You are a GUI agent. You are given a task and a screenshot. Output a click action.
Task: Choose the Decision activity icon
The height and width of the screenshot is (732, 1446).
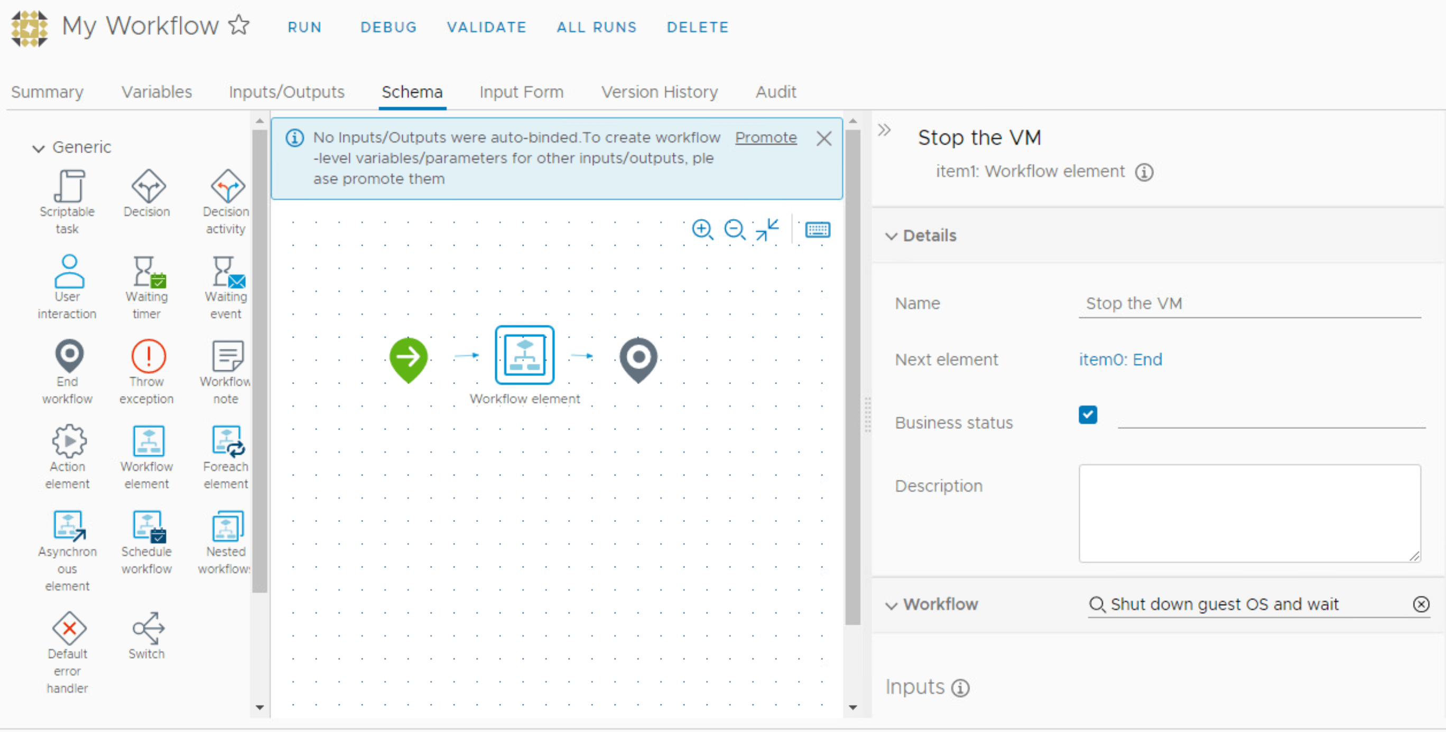pyautogui.click(x=227, y=186)
